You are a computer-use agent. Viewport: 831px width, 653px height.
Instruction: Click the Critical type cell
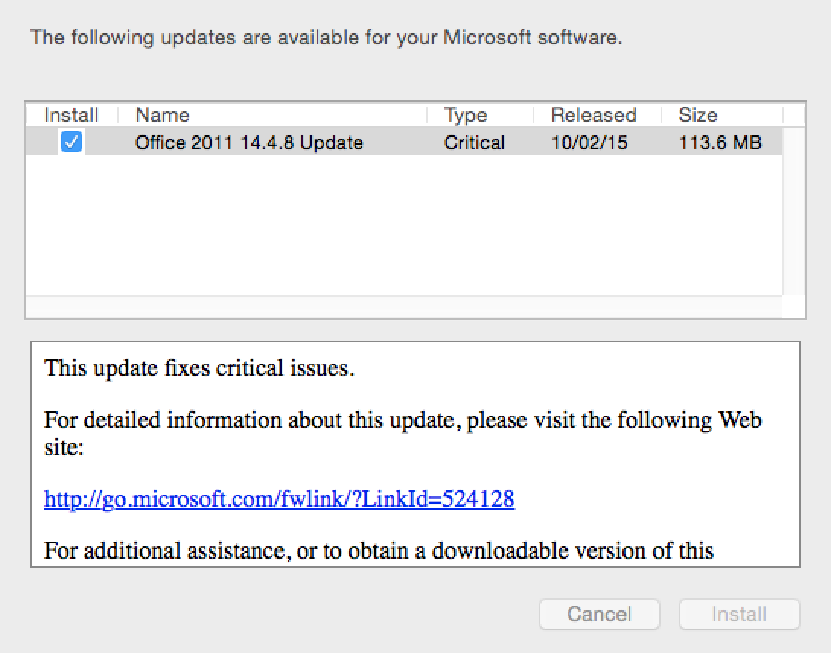pos(474,142)
